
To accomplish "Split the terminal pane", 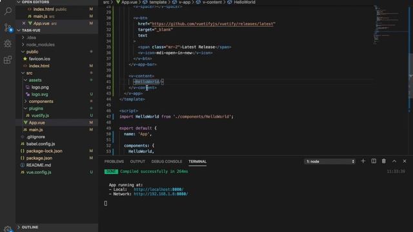I will tap(374, 161).
